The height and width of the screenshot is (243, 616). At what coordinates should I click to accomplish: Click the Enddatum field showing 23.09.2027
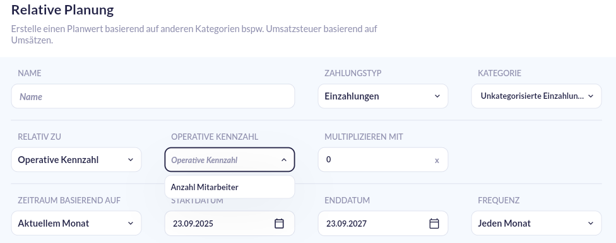coord(383,223)
